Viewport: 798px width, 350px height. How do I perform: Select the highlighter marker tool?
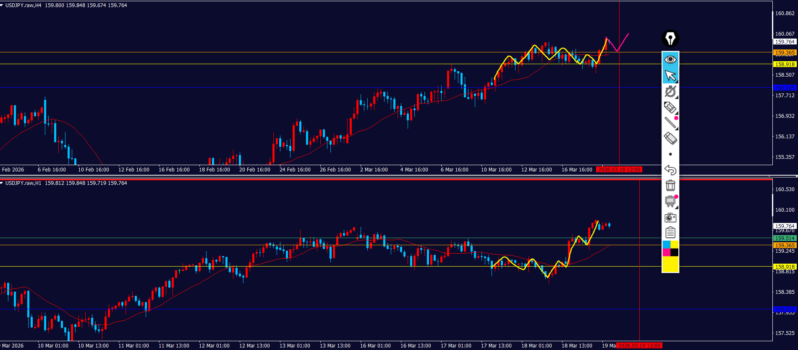tap(670, 107)
